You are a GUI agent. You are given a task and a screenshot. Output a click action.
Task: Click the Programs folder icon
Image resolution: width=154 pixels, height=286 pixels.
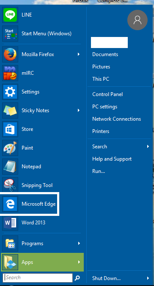10,244
